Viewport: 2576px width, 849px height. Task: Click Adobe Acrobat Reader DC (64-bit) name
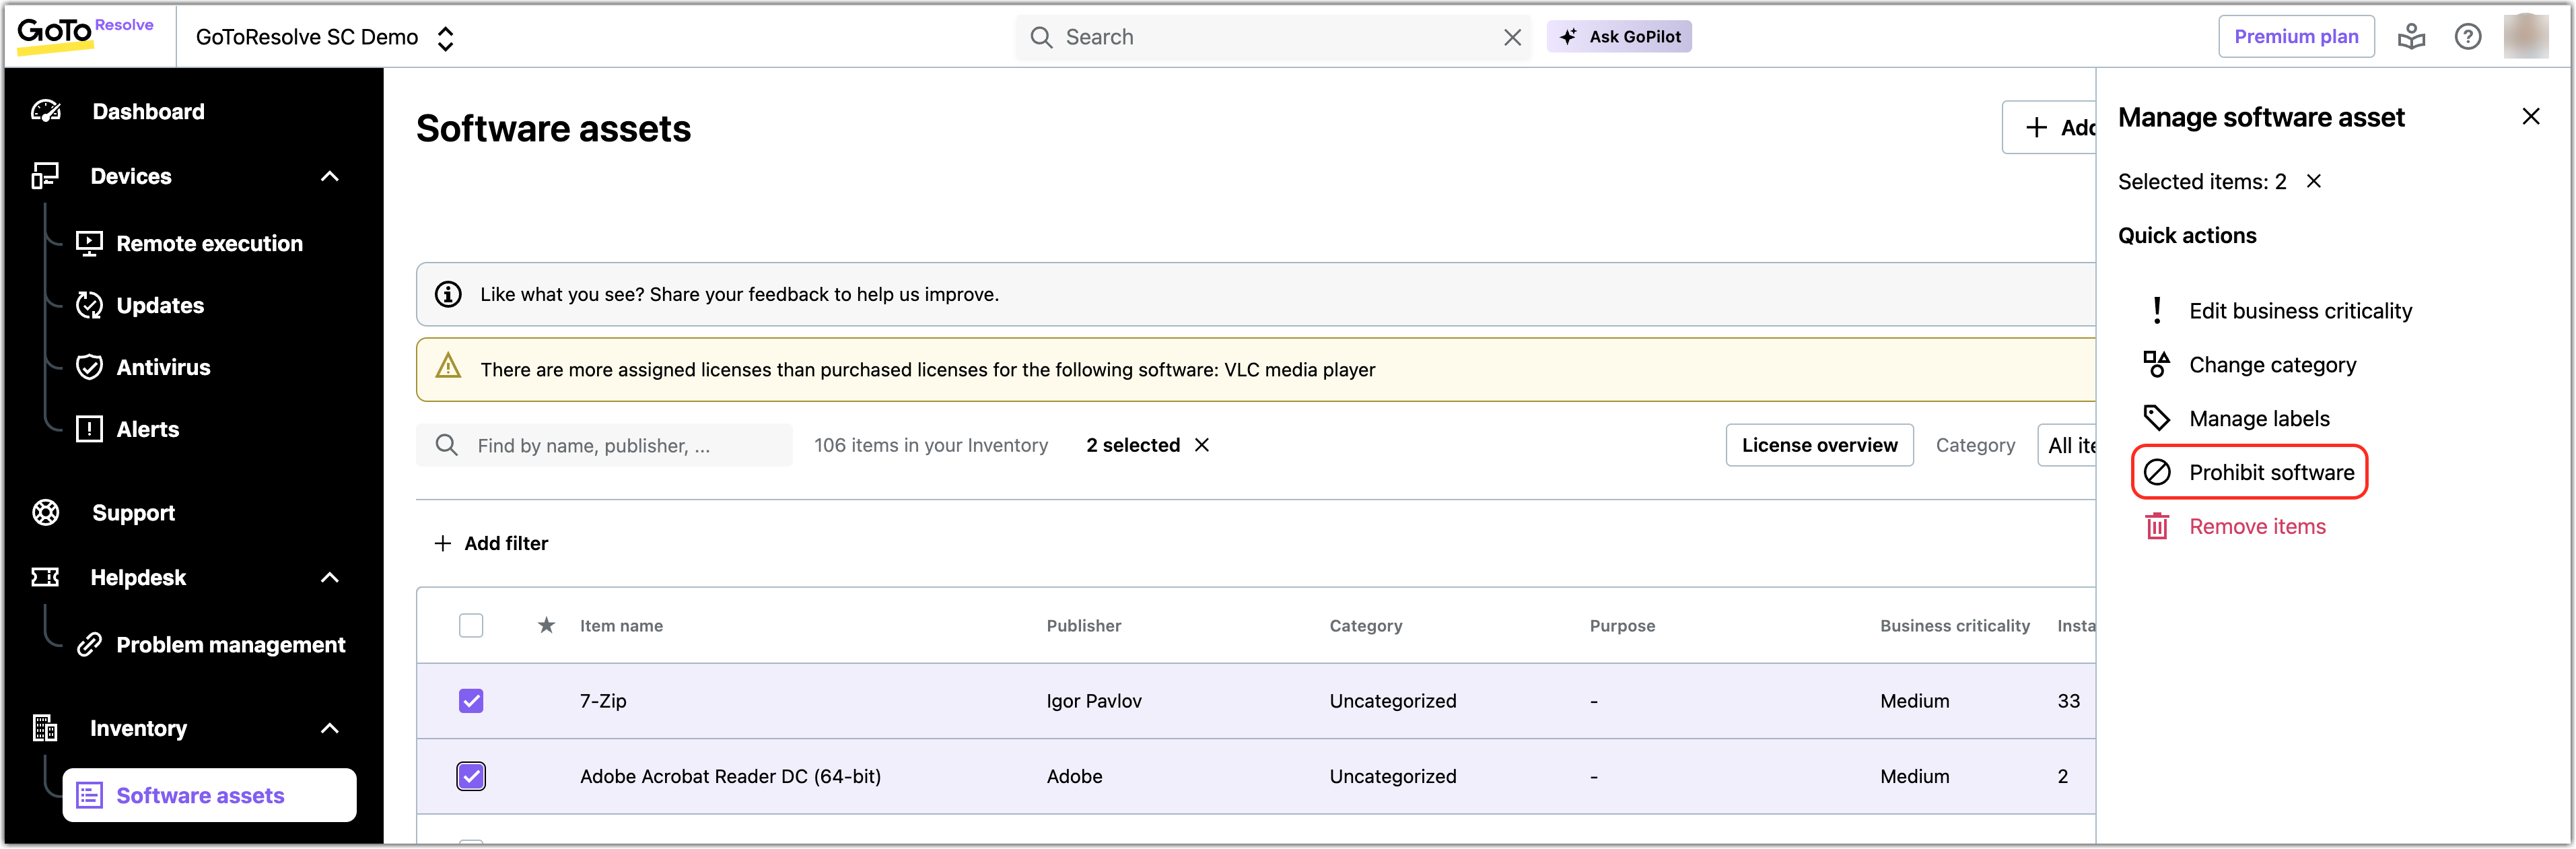pyautogui.click(x=730, y=776)
